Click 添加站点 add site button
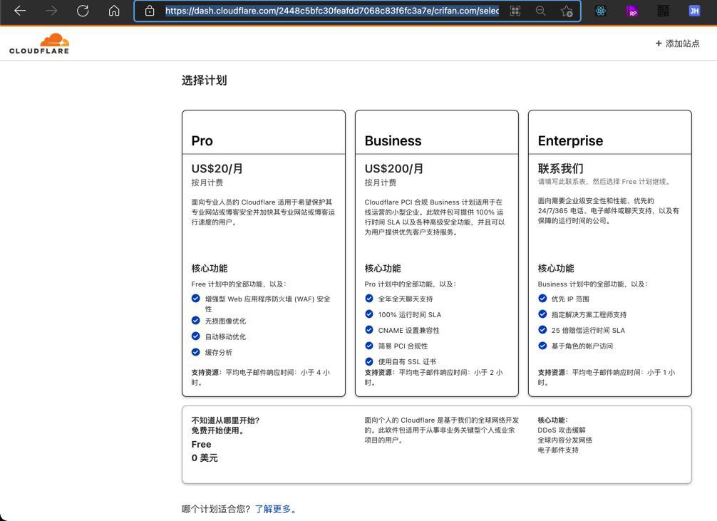Viewport: 717px width, 521px height. coord(677,43)
